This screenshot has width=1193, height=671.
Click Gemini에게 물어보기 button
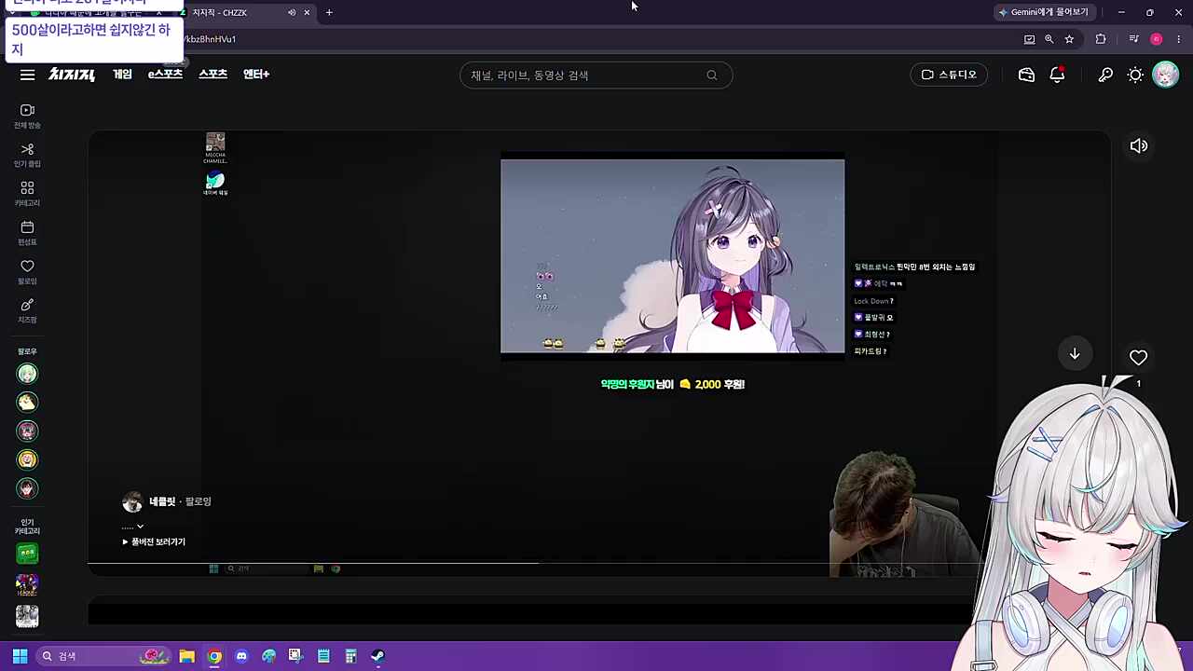pos(1044,12)
